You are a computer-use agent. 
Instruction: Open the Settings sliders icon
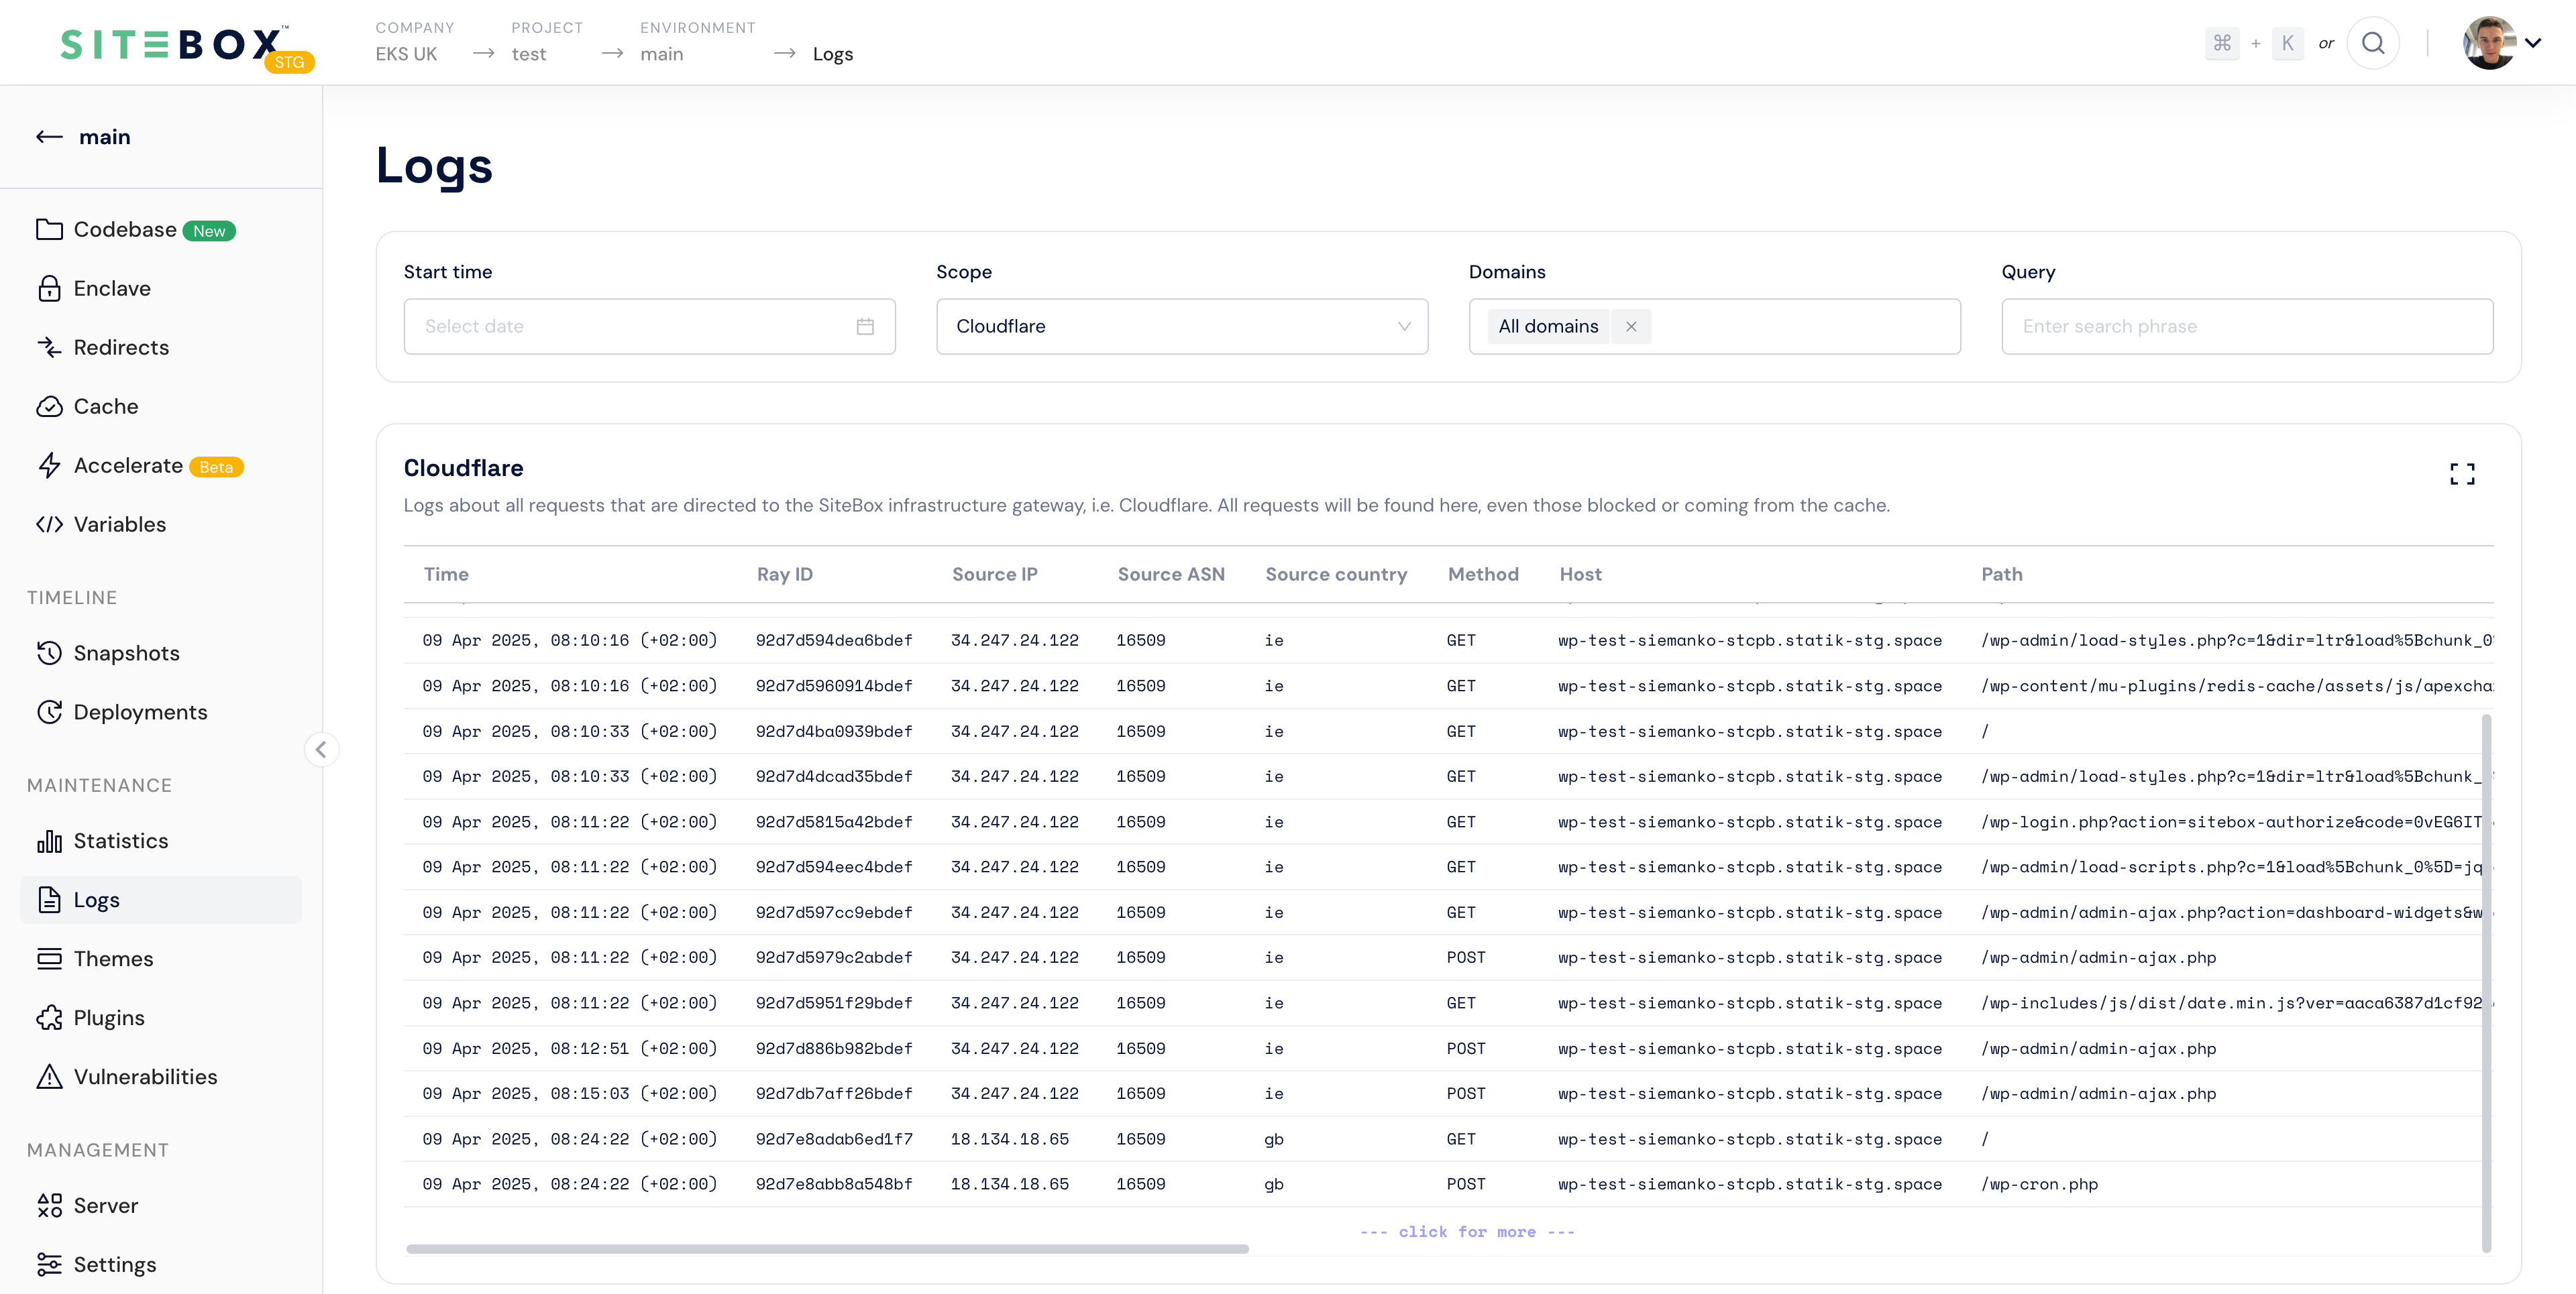[x=49, y=1265]
